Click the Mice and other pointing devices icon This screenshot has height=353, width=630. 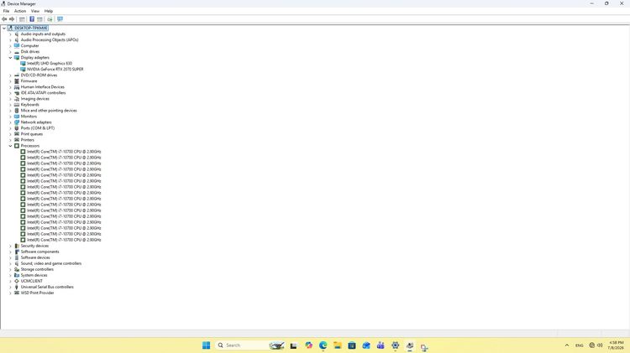17,111
